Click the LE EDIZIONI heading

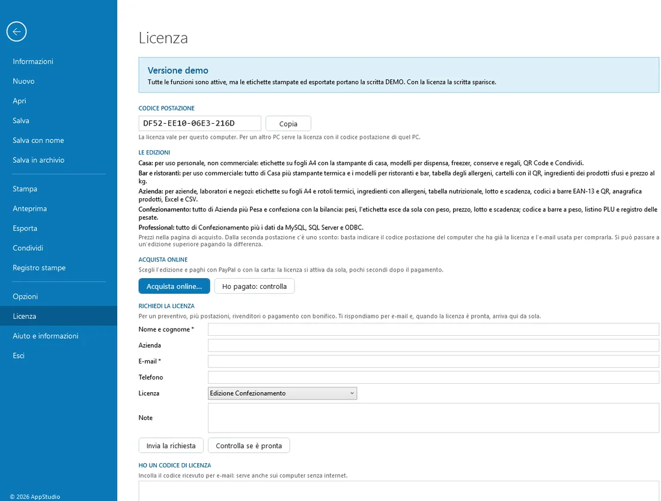[154, 153]
